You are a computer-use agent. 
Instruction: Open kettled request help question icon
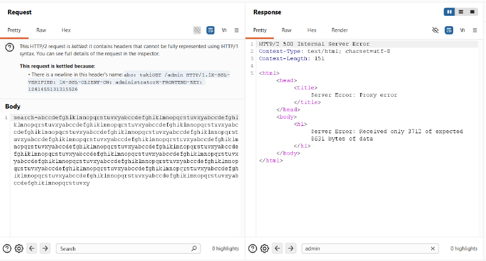(10, 47)
